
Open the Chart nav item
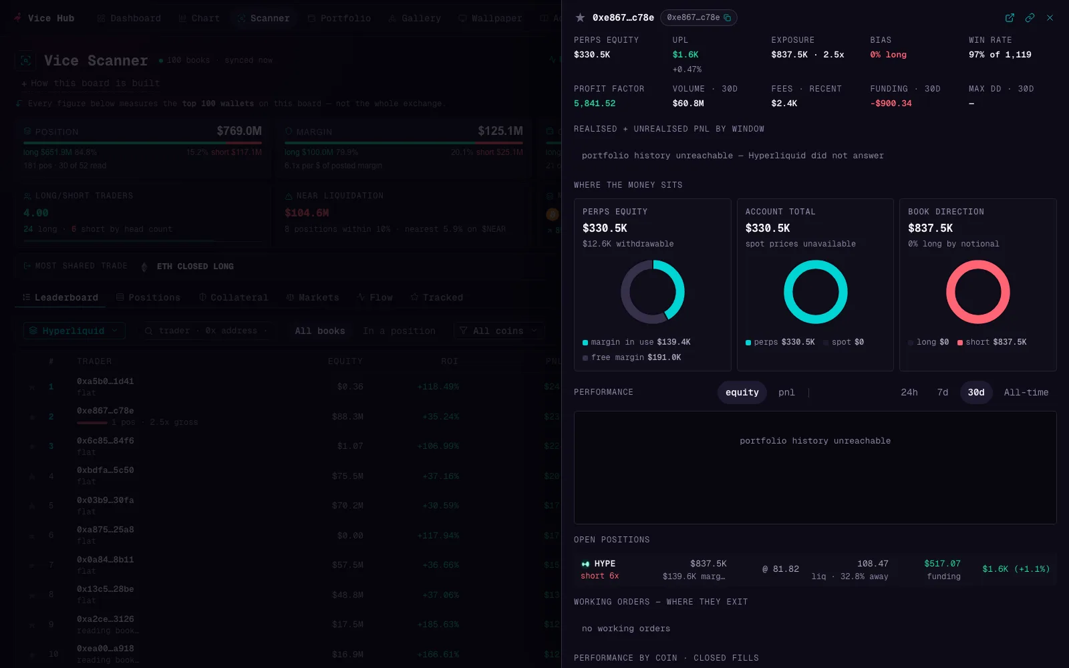point(199,18)
